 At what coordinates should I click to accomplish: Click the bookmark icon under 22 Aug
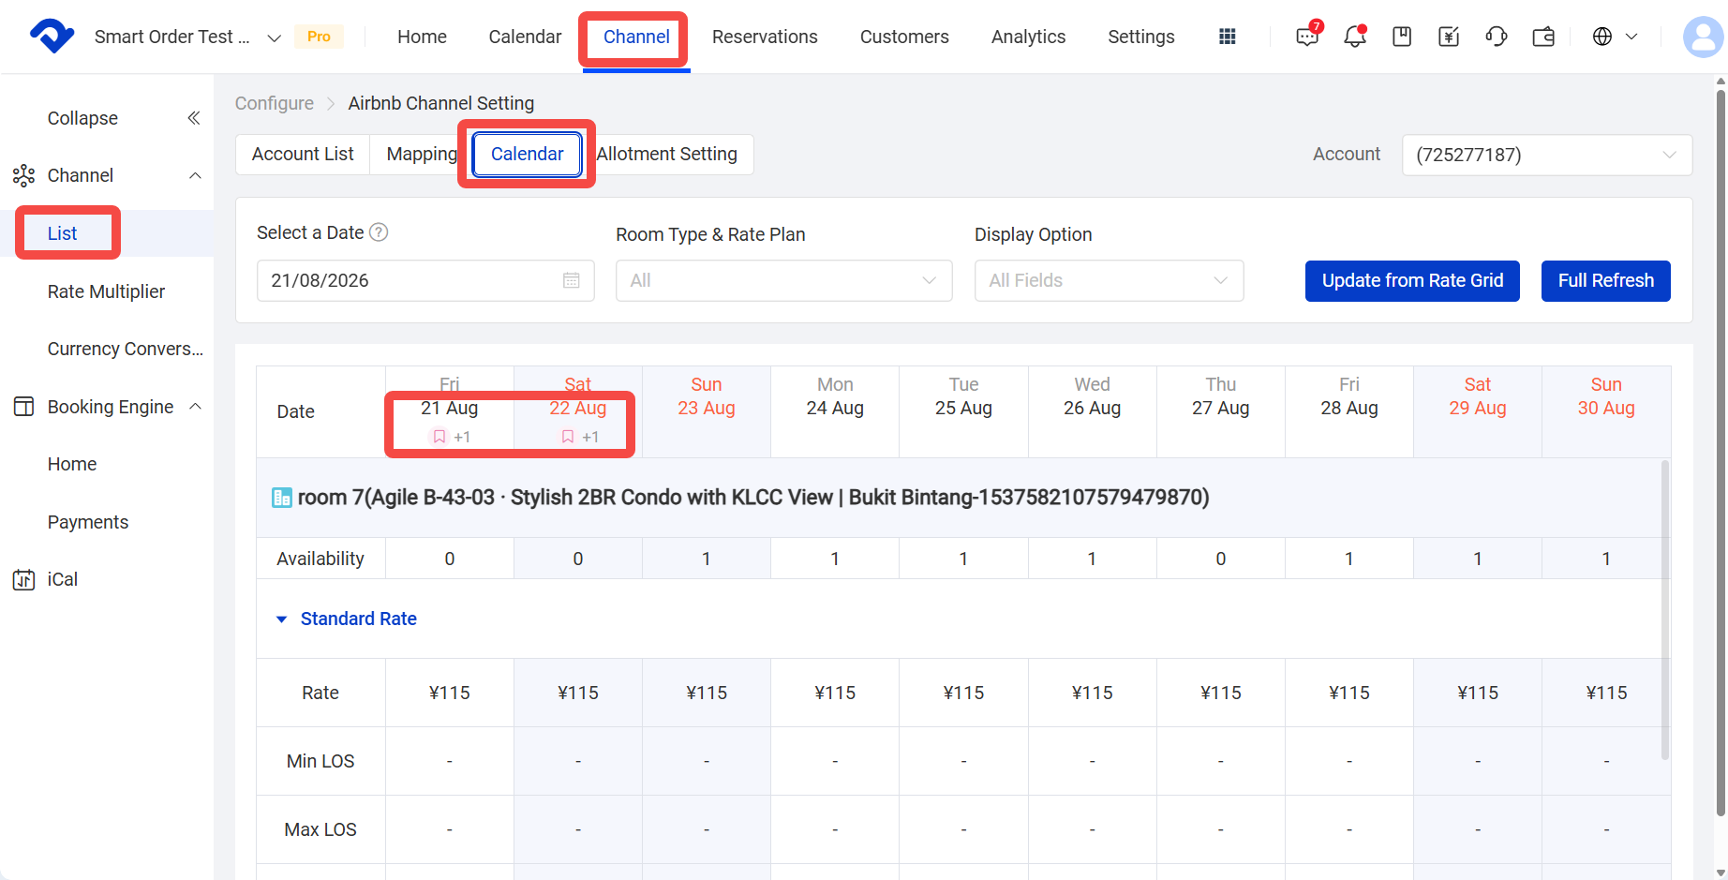coord(567,437)
